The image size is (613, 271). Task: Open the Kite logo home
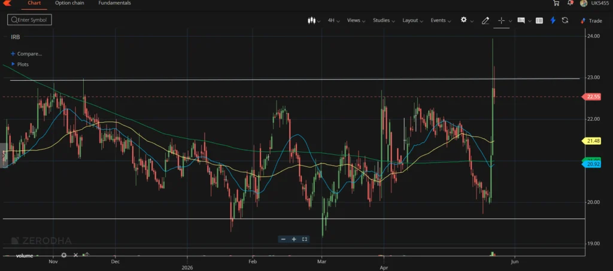pyautogui.click(x=7, y=3)
